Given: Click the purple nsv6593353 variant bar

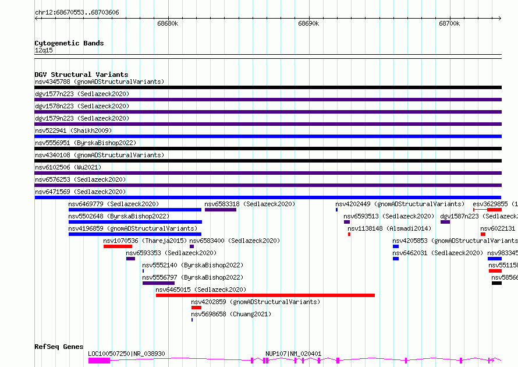Looking at the screenshot, I should pyautogui.click(x=130, y=259).
